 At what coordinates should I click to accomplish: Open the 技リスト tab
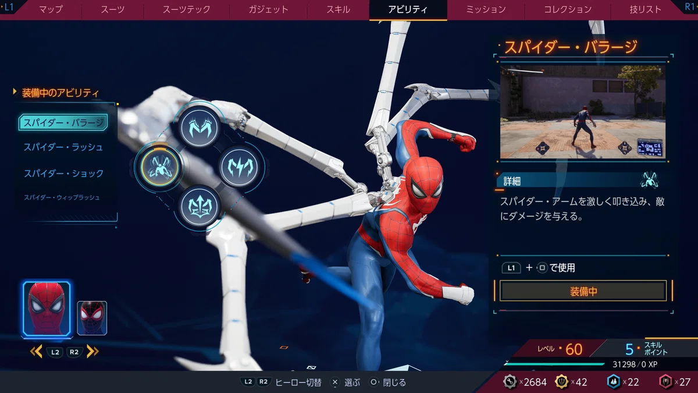click(645, 10)
